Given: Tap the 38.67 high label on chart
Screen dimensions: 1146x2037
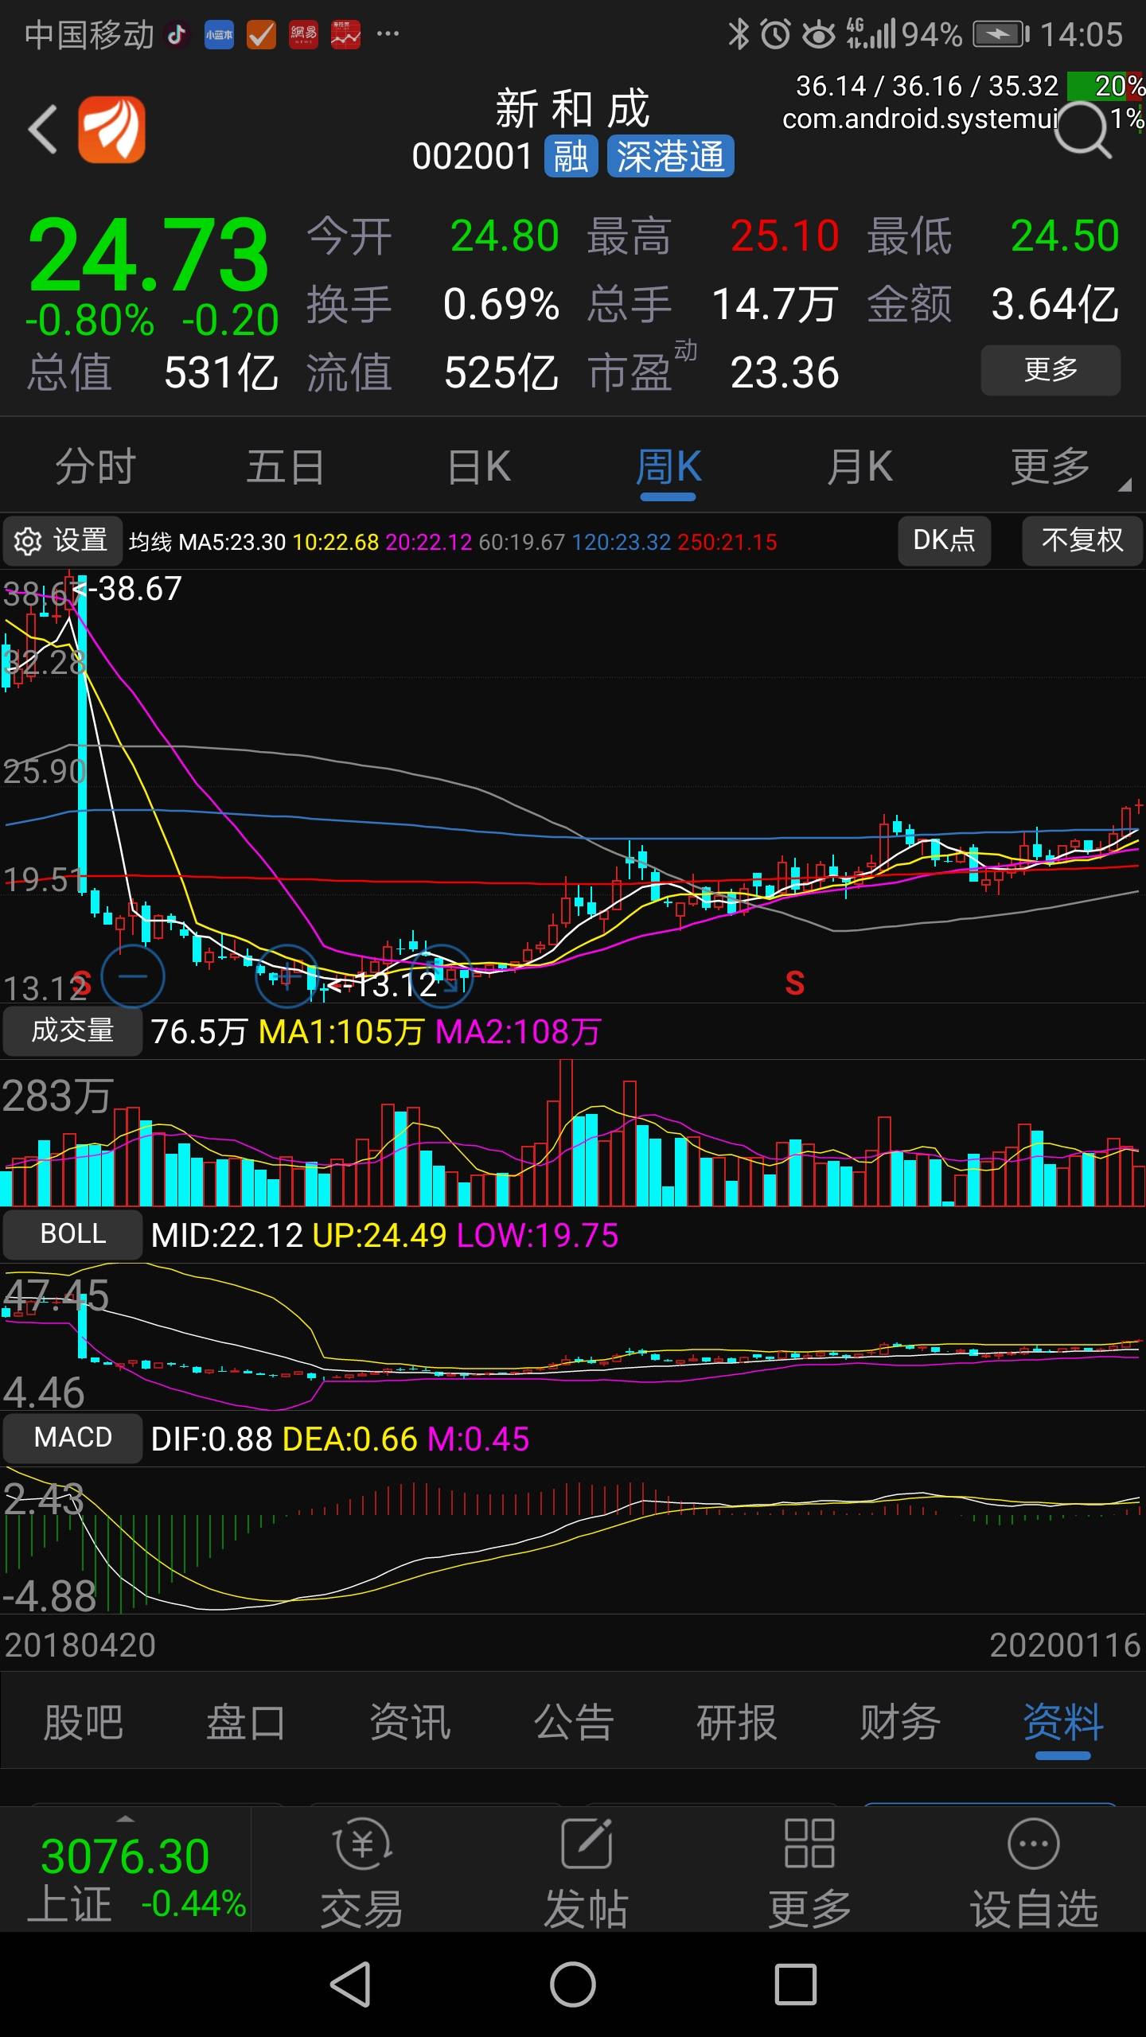Looking at the screenshot, I should click(129, 590).
